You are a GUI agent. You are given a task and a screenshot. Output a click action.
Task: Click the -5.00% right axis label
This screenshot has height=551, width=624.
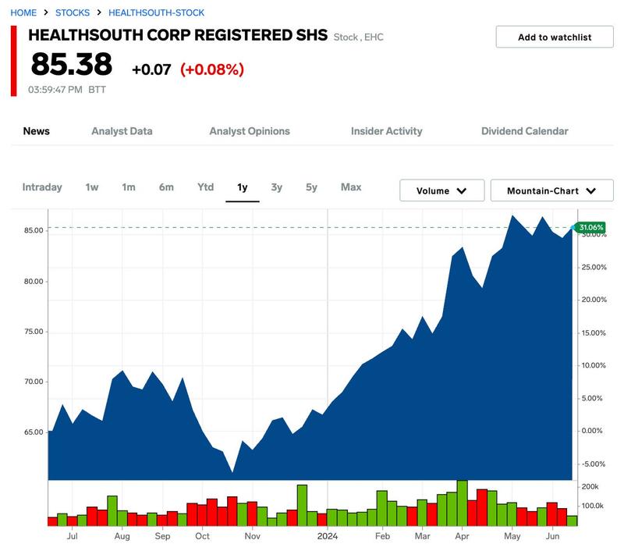click(593, 464)
